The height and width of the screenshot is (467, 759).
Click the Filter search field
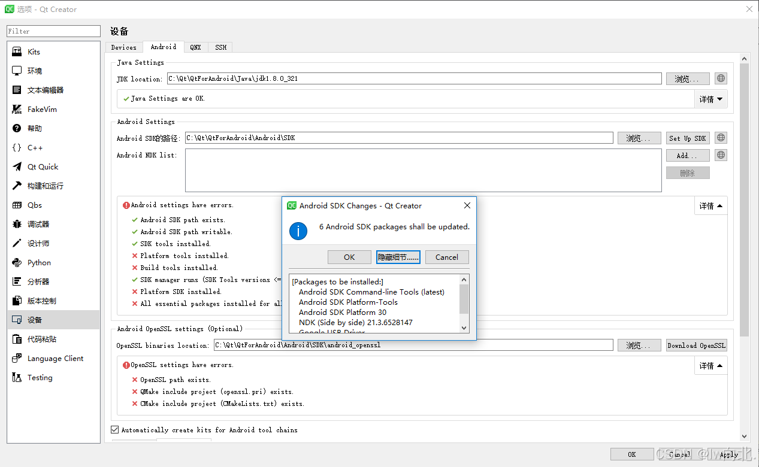point(54,31)
